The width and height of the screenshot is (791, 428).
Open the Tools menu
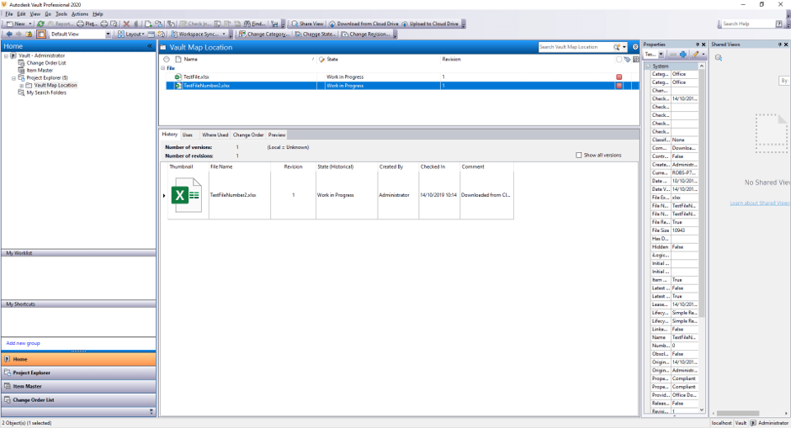tap(61, 14)
